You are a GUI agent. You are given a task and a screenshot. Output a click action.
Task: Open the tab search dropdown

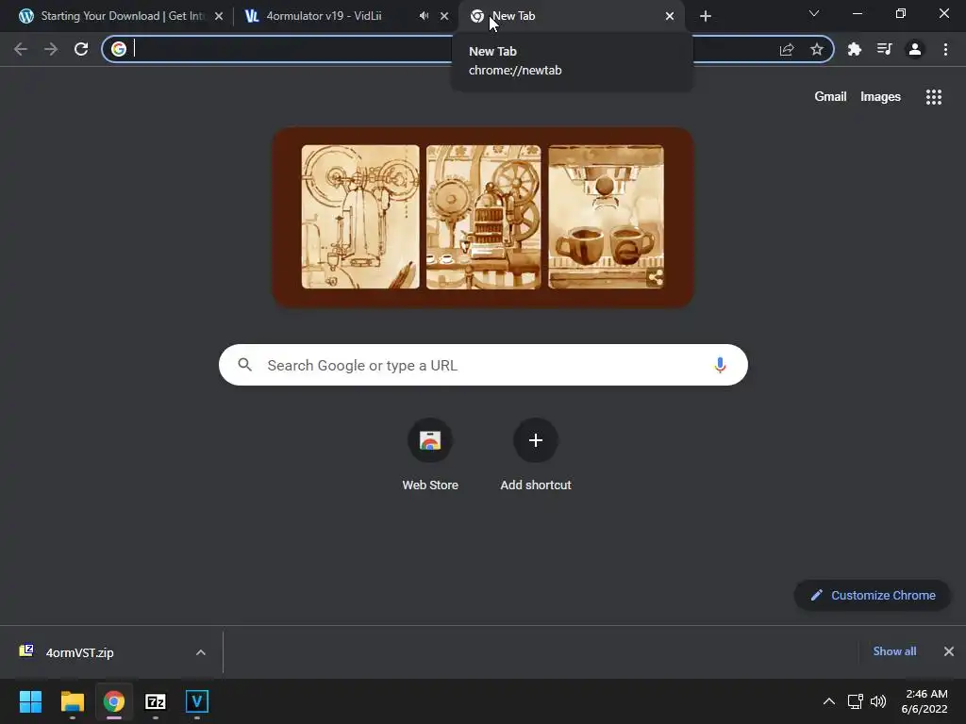click(814, 13)
